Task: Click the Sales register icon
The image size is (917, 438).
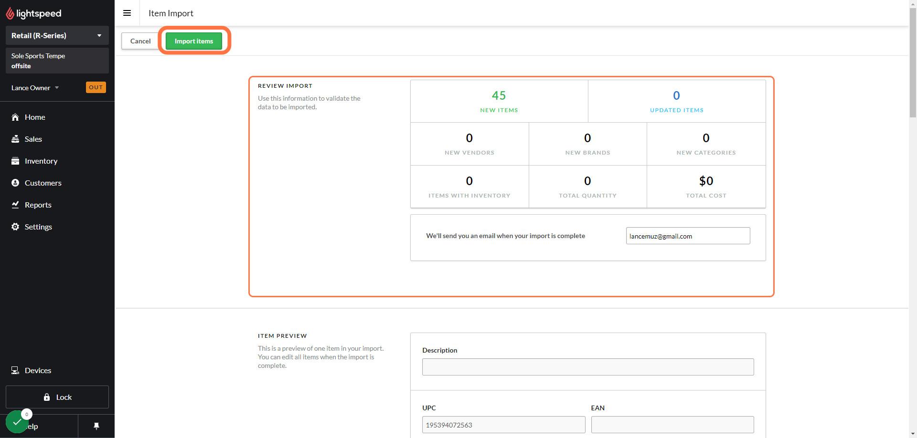Action: pyautogui.click(x=15, y=139)
